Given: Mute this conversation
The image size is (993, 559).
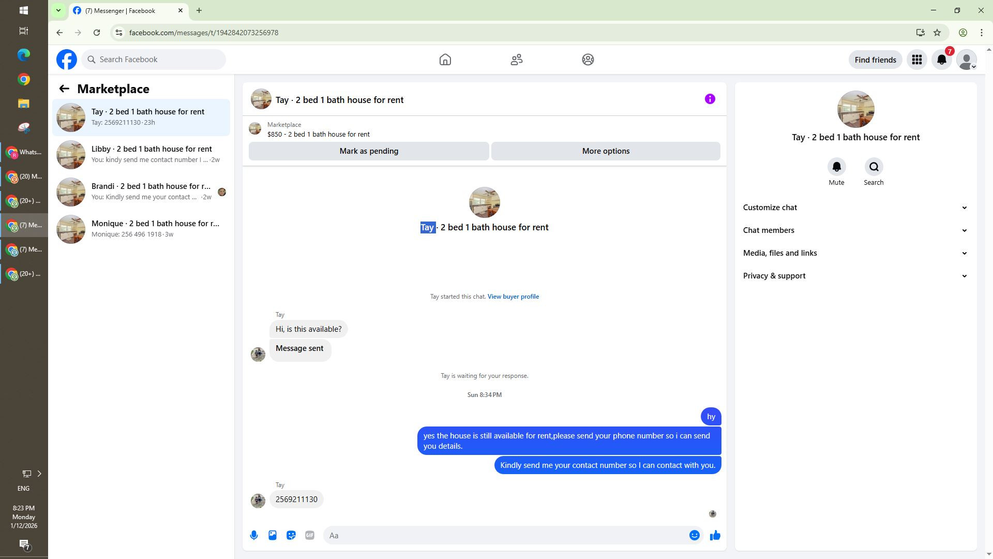Looking at the screenshot, I should 836,167.
